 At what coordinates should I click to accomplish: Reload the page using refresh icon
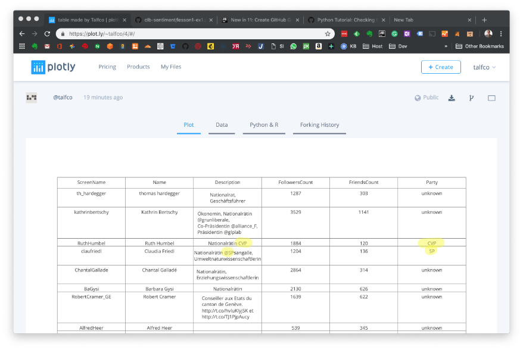[x=47, y=34]
